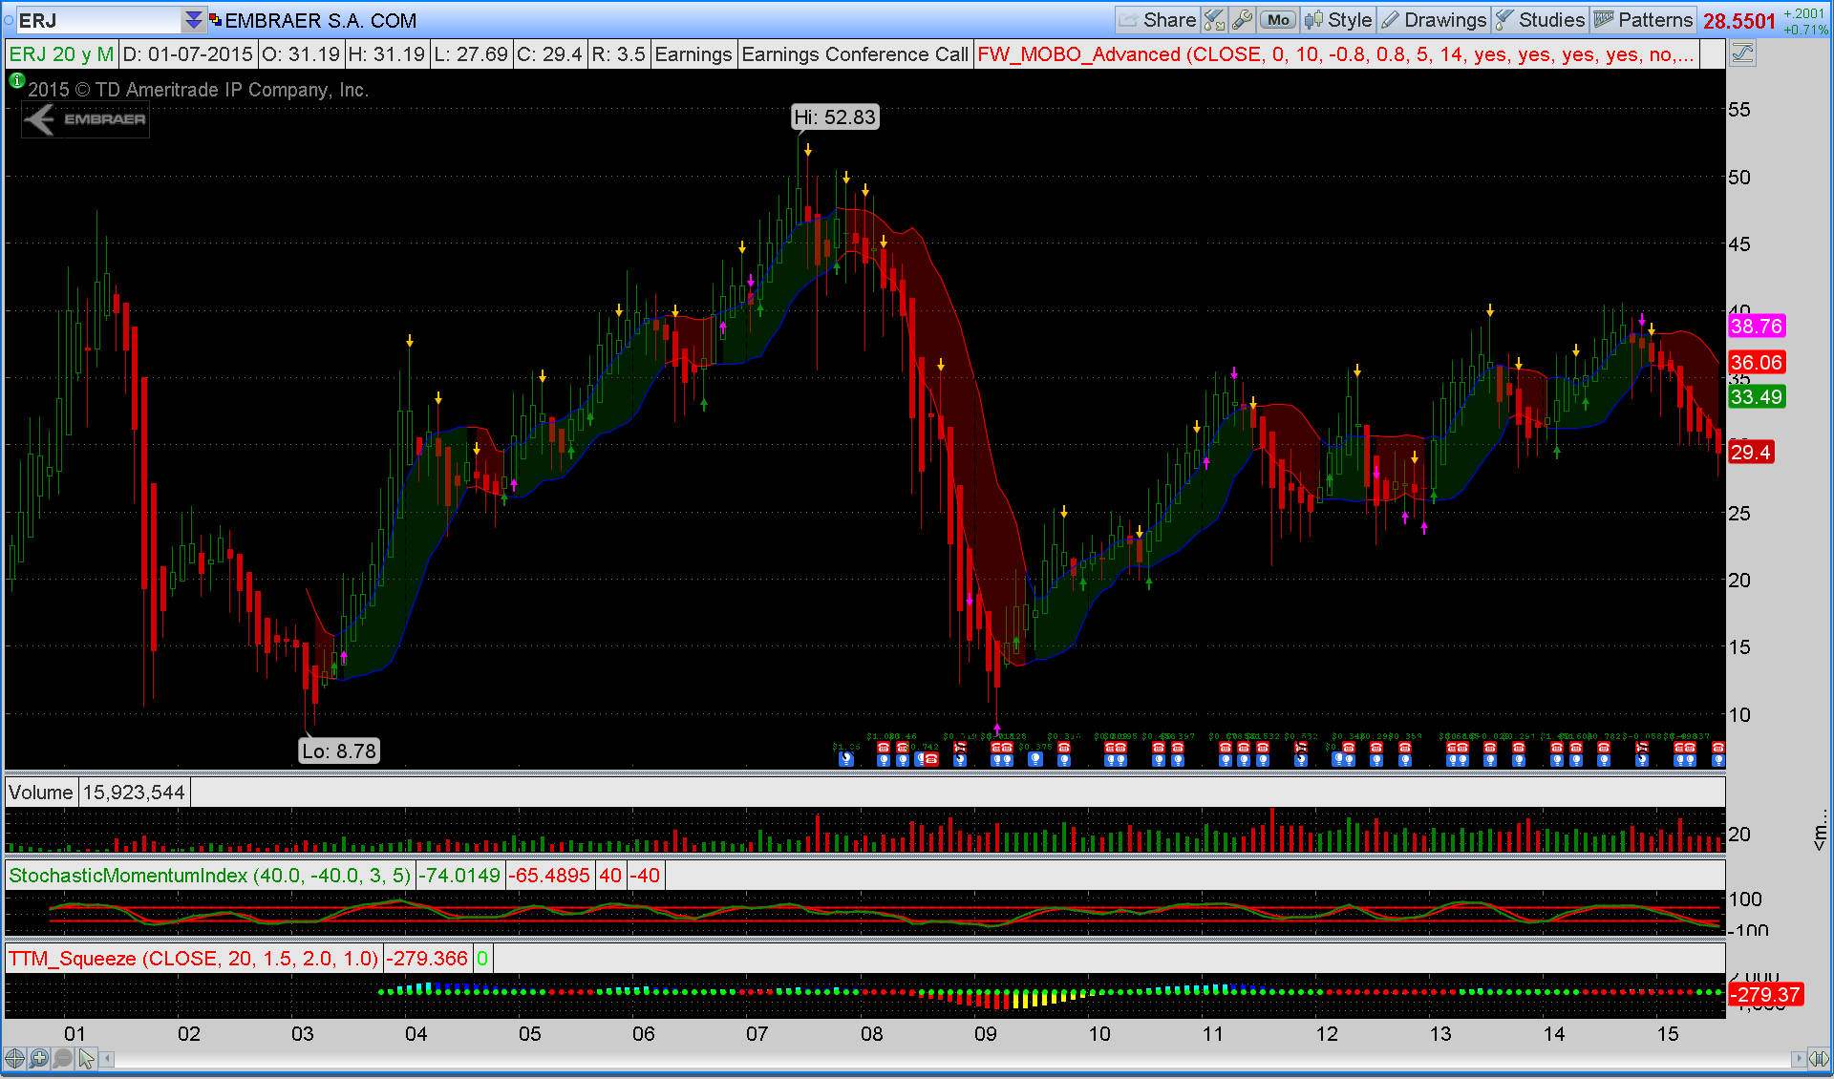Click the Earnings Conference Call label
This screenshot has width=1834, height=1079.
coord(854,54)
